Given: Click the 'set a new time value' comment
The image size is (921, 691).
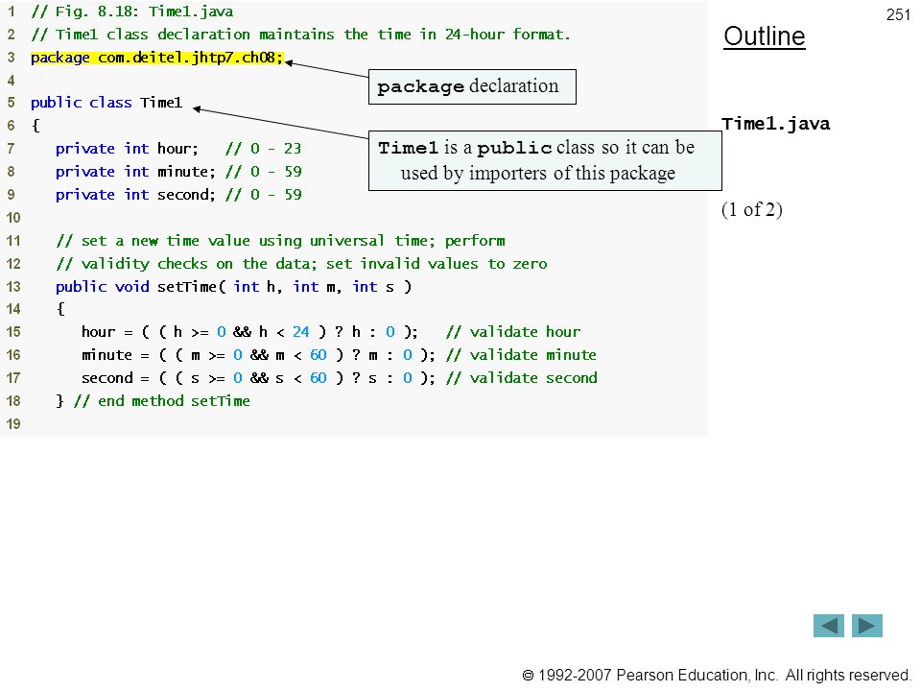Looking at the screenshot, I should pos(280,241).
